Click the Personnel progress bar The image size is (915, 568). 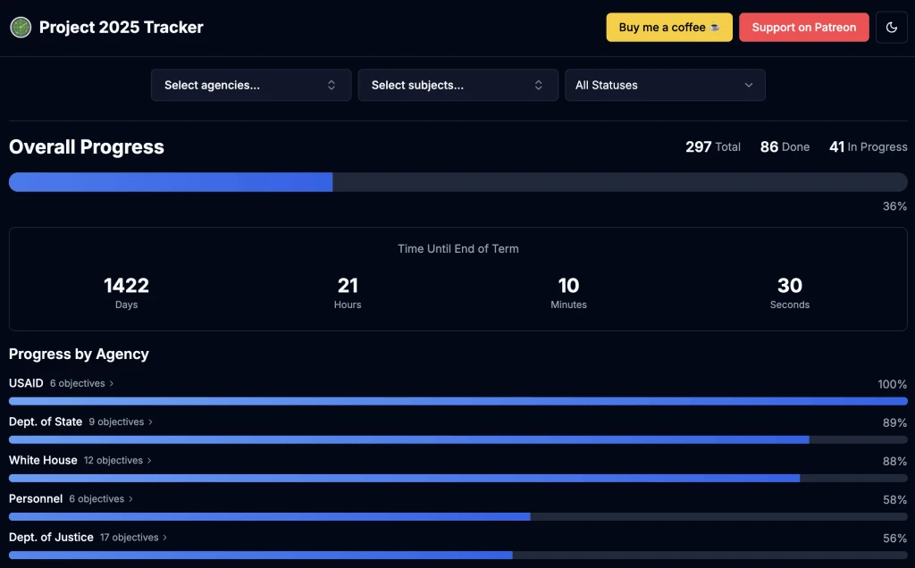tap(458, 517)
